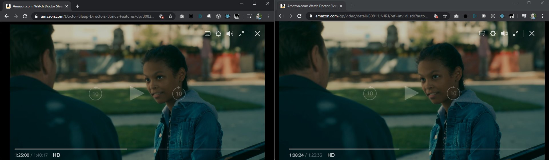
Task: Bookmark the gp/video/detail page with star
Action: [445, 16]
